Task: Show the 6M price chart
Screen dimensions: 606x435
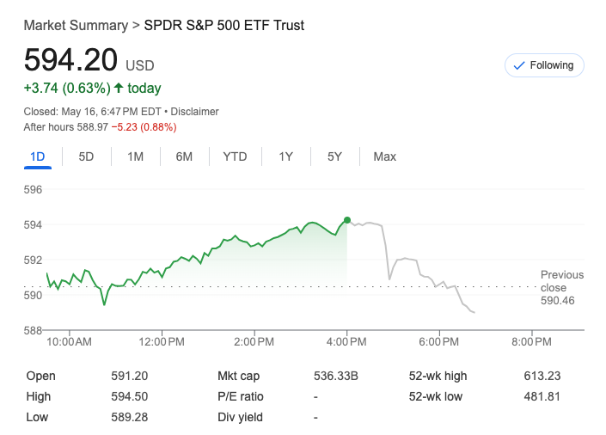Action: (184, 156)
